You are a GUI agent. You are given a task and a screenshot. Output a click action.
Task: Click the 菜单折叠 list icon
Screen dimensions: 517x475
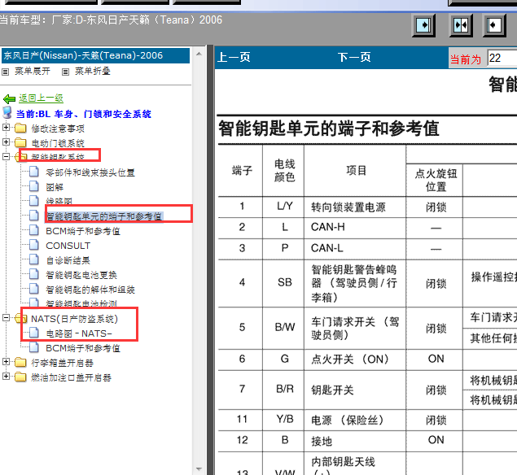coord(66,72)
